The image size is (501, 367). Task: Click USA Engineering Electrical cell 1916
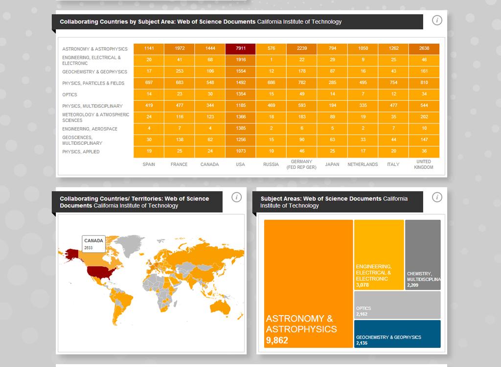click(241, 60)
